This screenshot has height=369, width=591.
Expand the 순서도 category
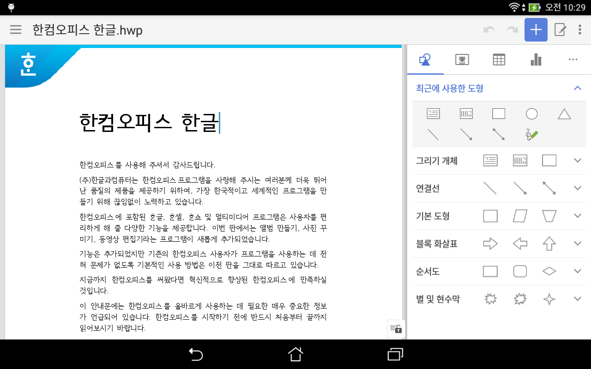(578, 271)
